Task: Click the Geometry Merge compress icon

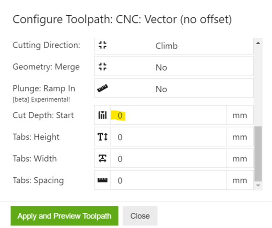Action: (x=103, y=67)
